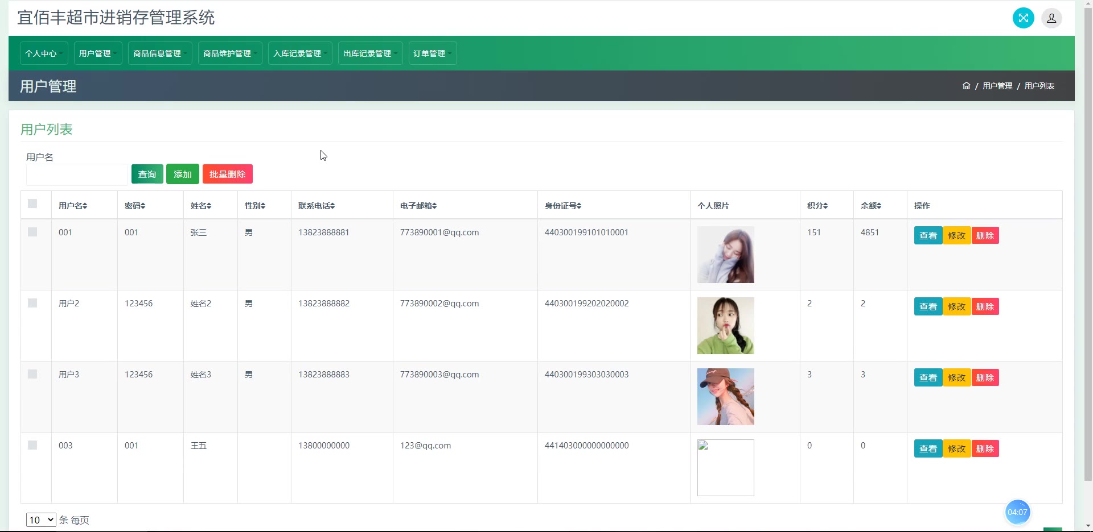The width and height of the screenshot is (1093, 532).
Task: Expand the 入库记录管理 menu
Action: [x=300, y=53]
